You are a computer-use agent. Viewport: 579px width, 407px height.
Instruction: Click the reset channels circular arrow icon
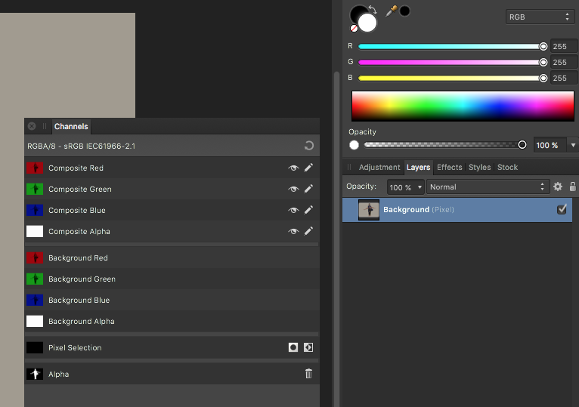click(x=309, y=146)
